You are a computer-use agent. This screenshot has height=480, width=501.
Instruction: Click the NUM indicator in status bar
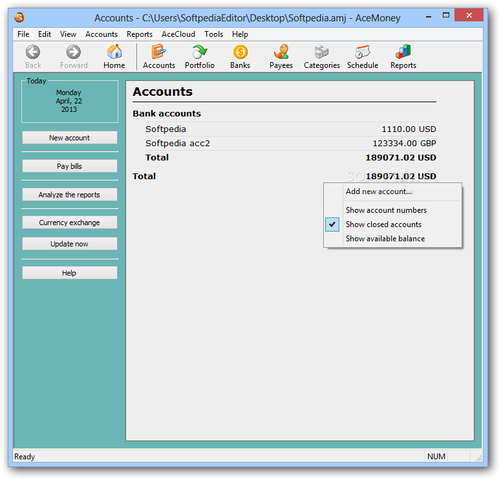point(436,456)
